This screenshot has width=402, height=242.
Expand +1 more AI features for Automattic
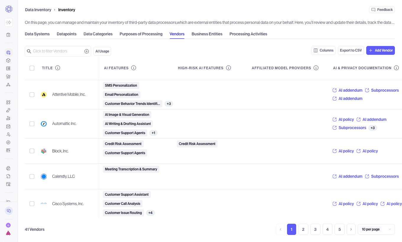(x=153, y=133)
